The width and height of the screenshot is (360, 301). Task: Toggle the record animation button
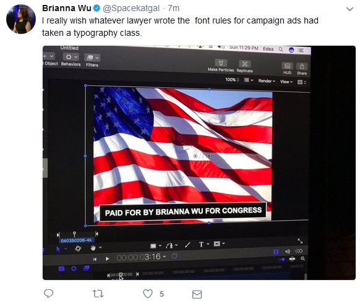[x=174, y=256]
